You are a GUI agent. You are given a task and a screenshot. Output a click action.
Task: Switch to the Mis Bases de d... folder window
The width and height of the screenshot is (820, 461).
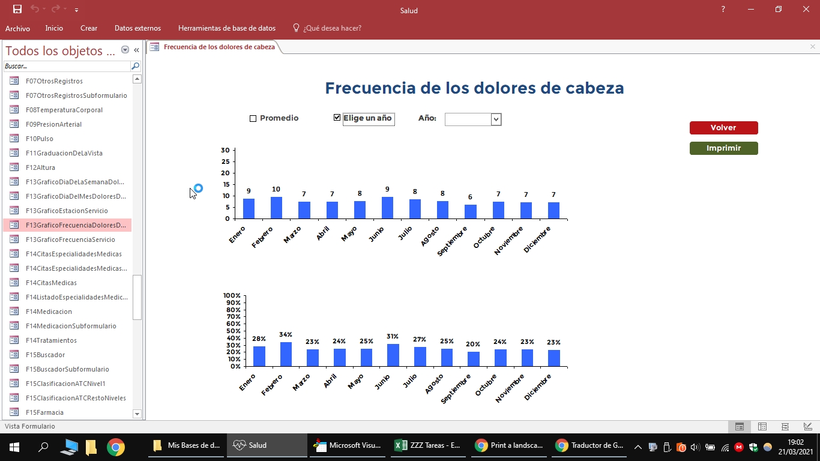(187, 446)
